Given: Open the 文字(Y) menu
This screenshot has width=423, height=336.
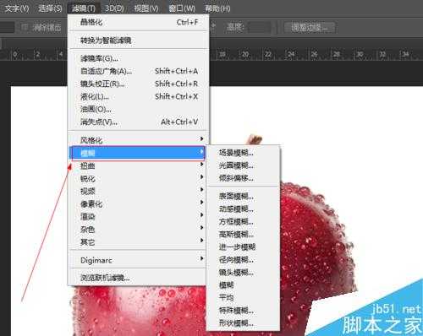Looking at the screenshot, I should pyautogui.click(x=17, y=8).
